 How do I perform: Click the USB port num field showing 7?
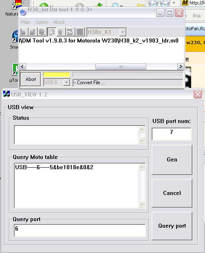point(172,134)
